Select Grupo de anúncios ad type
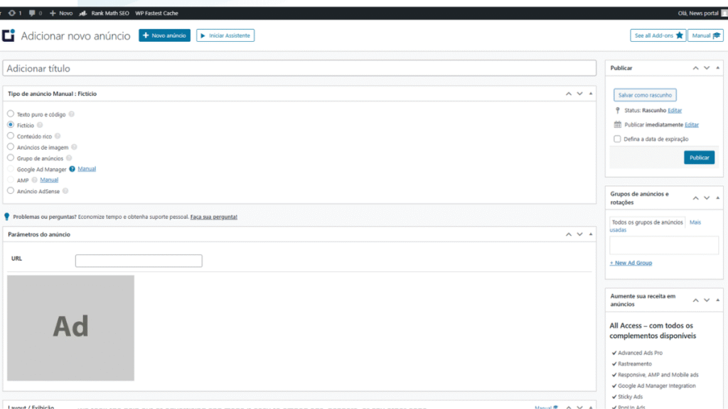Viewport: 728px width, 409px height. click(x=10, y=158)
